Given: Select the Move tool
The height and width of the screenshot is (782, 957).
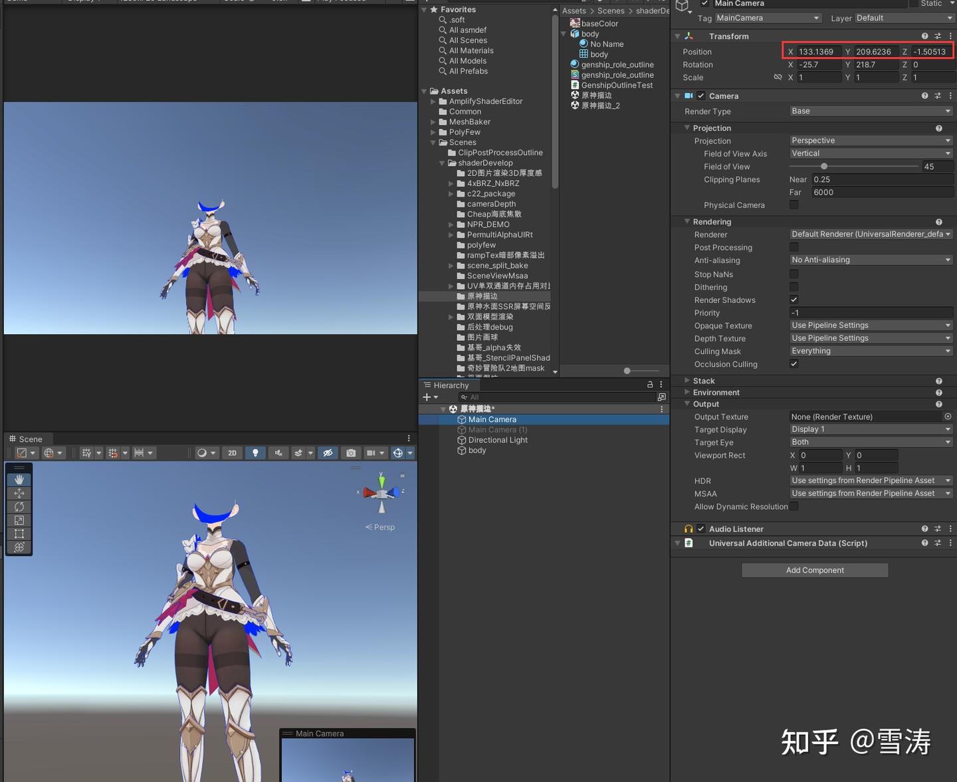Looking at the screenshot, I should [x=19, y=493].
